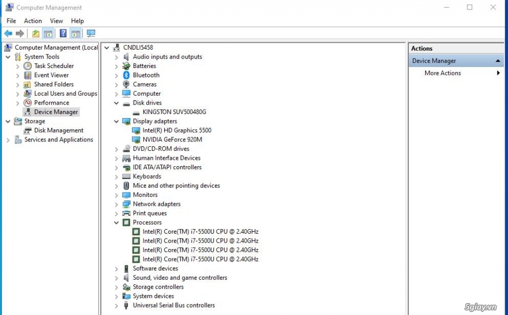Expand Local Users and Groups node
Viewport: 508px width, 315px height.
click(x=18, y=94)
